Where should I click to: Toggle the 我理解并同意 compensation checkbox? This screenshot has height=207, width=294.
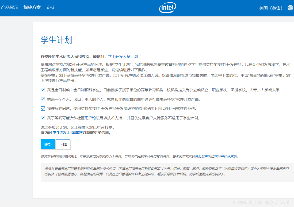click(43, 109)
